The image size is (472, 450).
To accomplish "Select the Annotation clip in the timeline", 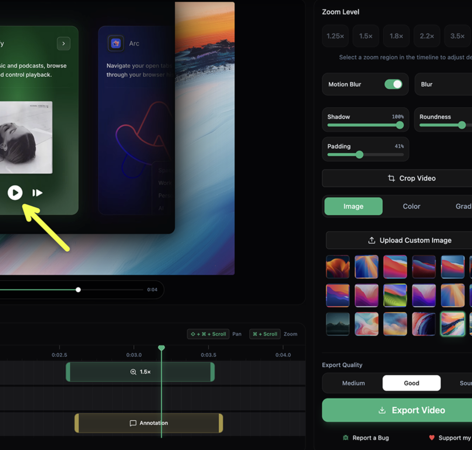I will tap(149, 423).
